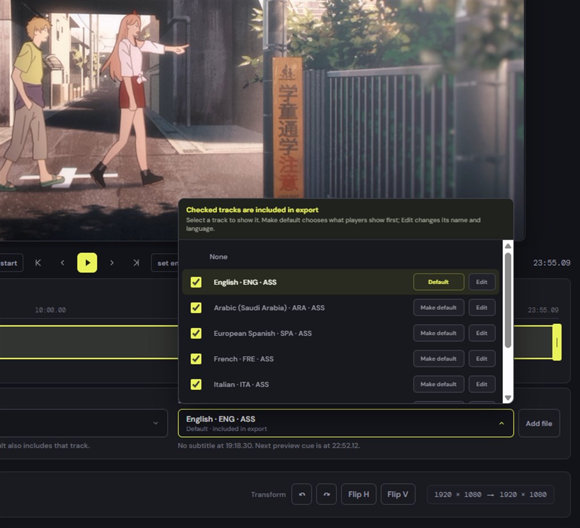The image size is (580, 528).
Task: Uncheck the Italian ITA ASS track
Action: [x=196, y=385]
